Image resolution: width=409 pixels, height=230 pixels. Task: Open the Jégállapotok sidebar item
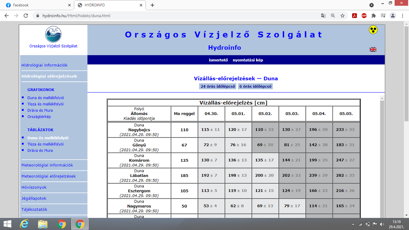34,198
